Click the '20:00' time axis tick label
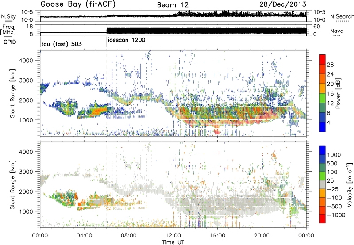The height and width of the screenshot is (245, 354). tap(262, 236)
